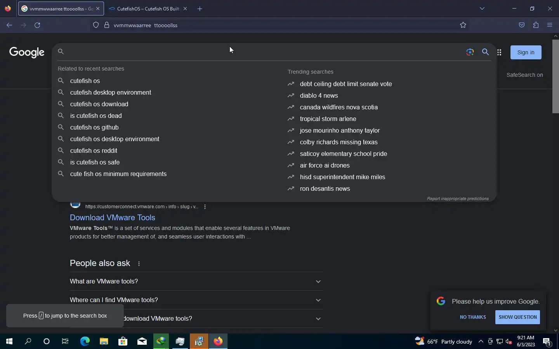The image size is (559, 349).
Task: Open trending "ron desantis news"
Action: click(325, 188)
